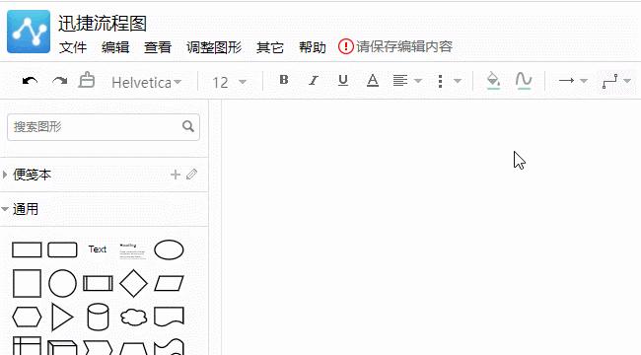Toggle underline text formatting
Viewport: 641px width, 355px height.
click(343, 80)
